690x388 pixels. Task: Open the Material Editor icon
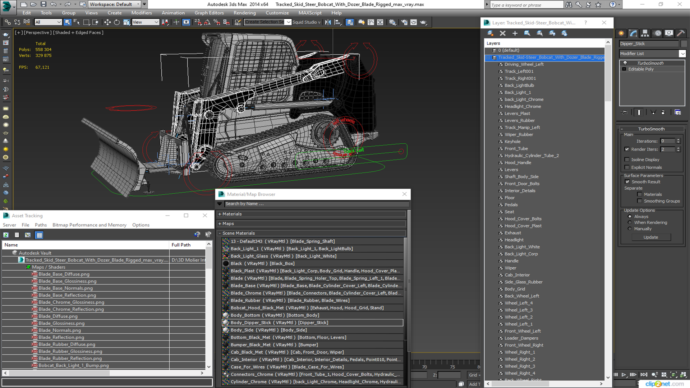(x=392, y=22)
